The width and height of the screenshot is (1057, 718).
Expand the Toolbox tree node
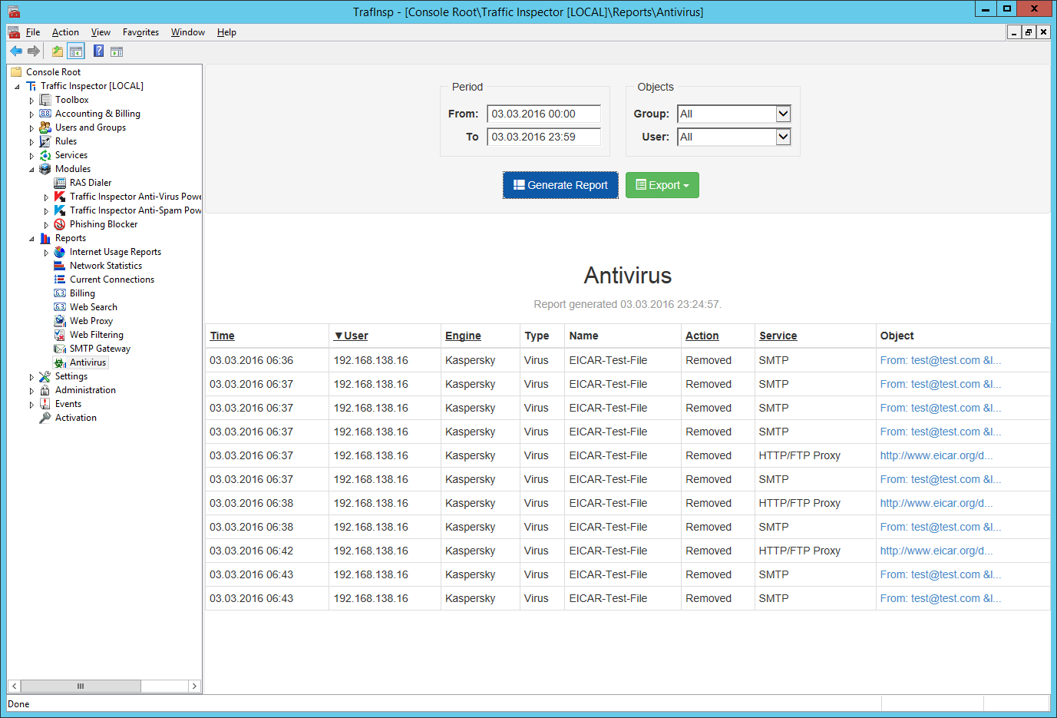(31, 101)
